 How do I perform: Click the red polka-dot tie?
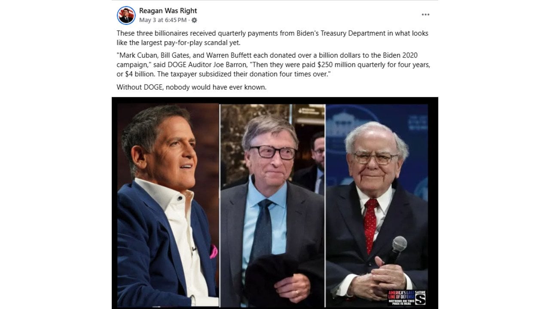point(371,224)
